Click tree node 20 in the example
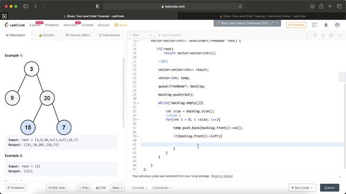 [x=47, y=98]
